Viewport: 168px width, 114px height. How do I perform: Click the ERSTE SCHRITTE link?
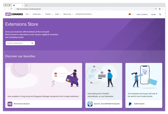pyautogui.click(x=142, y=14)
